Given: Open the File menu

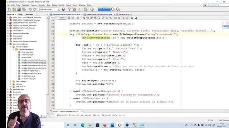Looking at the screenshot, I should 8,5.
